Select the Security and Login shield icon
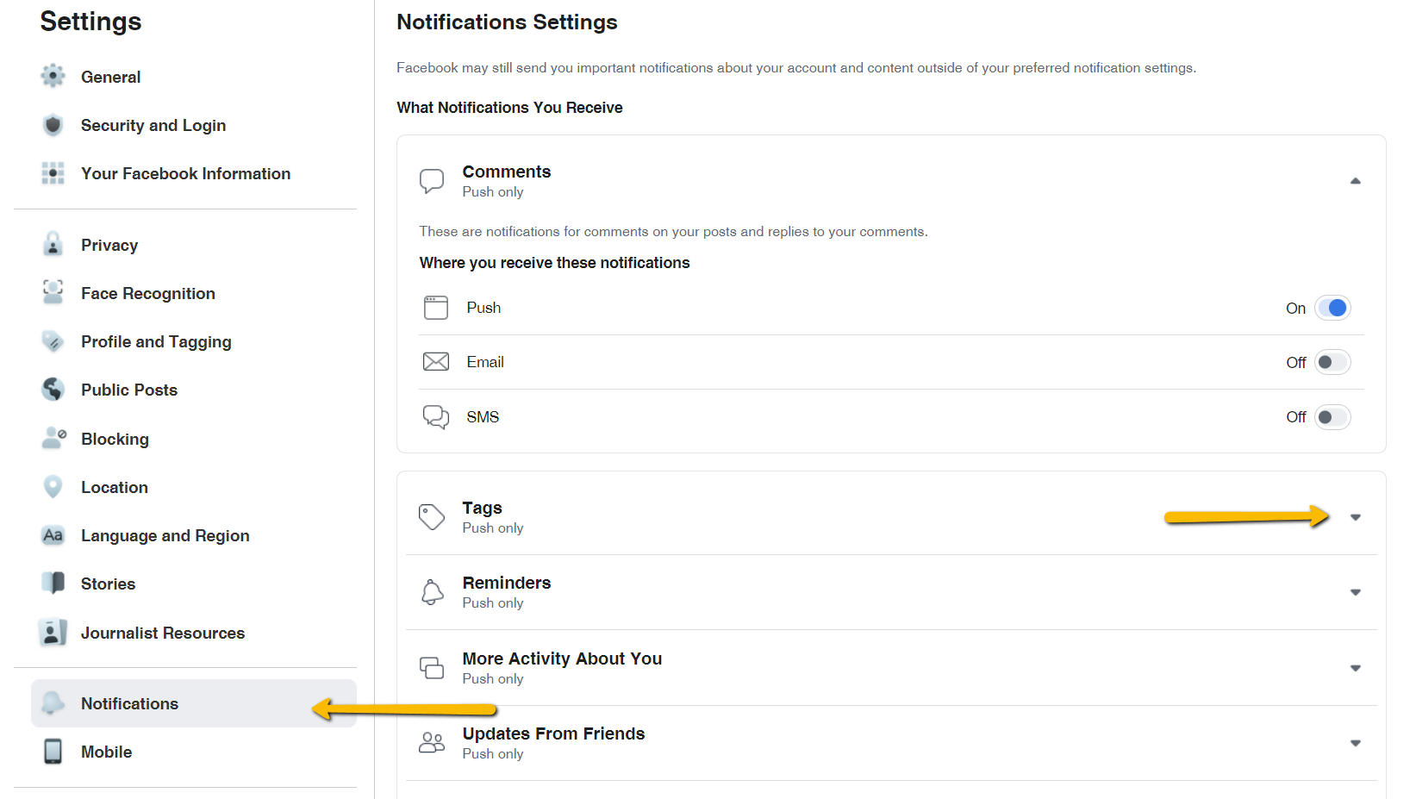The height and width of the screenshot is (799, 1416). coord(53,125)
